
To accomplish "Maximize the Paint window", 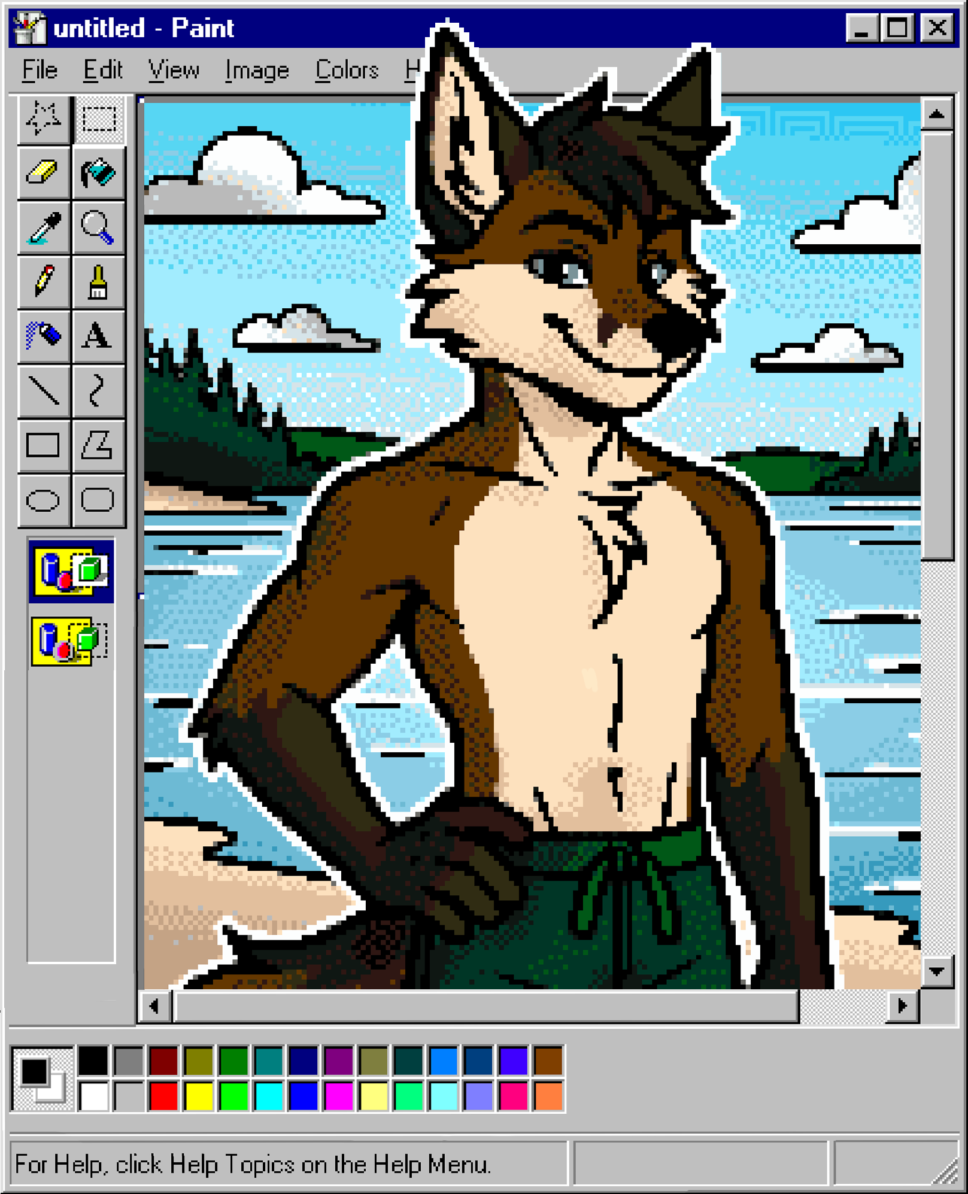I will click(897, 28).
